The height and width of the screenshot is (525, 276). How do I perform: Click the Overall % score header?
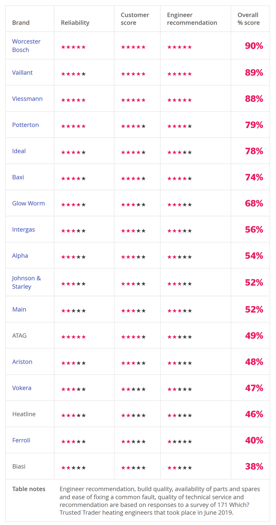coord(248,19)
